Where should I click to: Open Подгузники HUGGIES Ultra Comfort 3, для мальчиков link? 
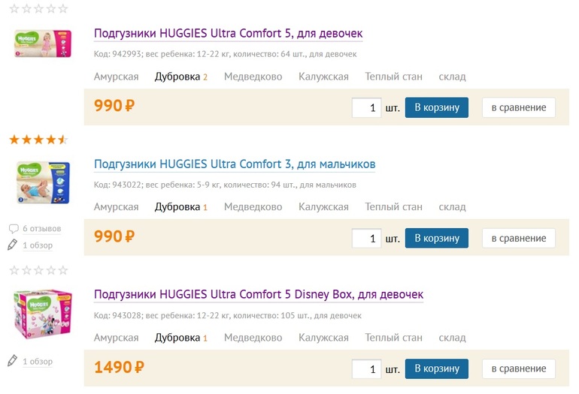click(x=235, y=164)
